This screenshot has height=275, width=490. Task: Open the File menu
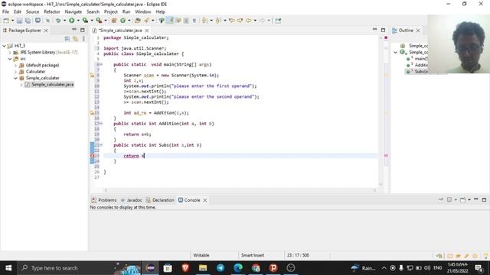click(5, 11)
